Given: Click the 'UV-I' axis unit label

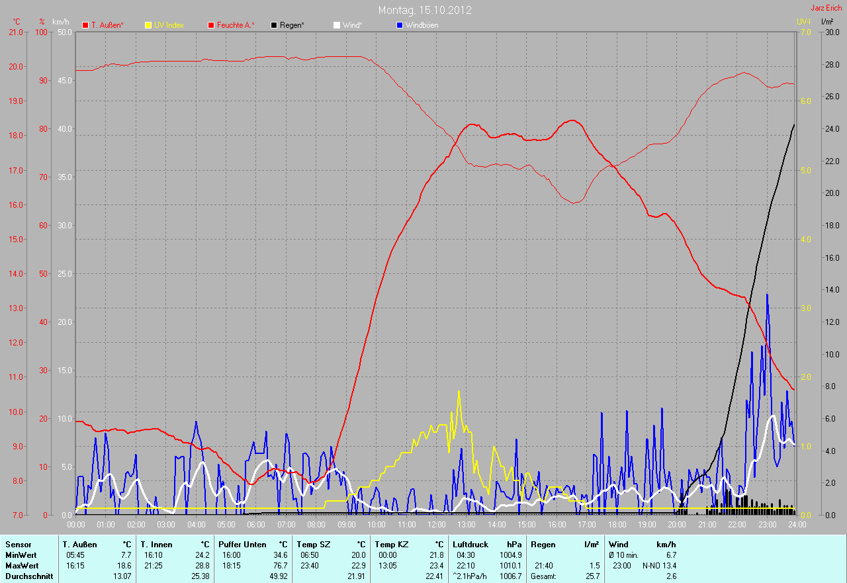Looking at the screenshot, I should pyautogui.click(x=803, y=21).
